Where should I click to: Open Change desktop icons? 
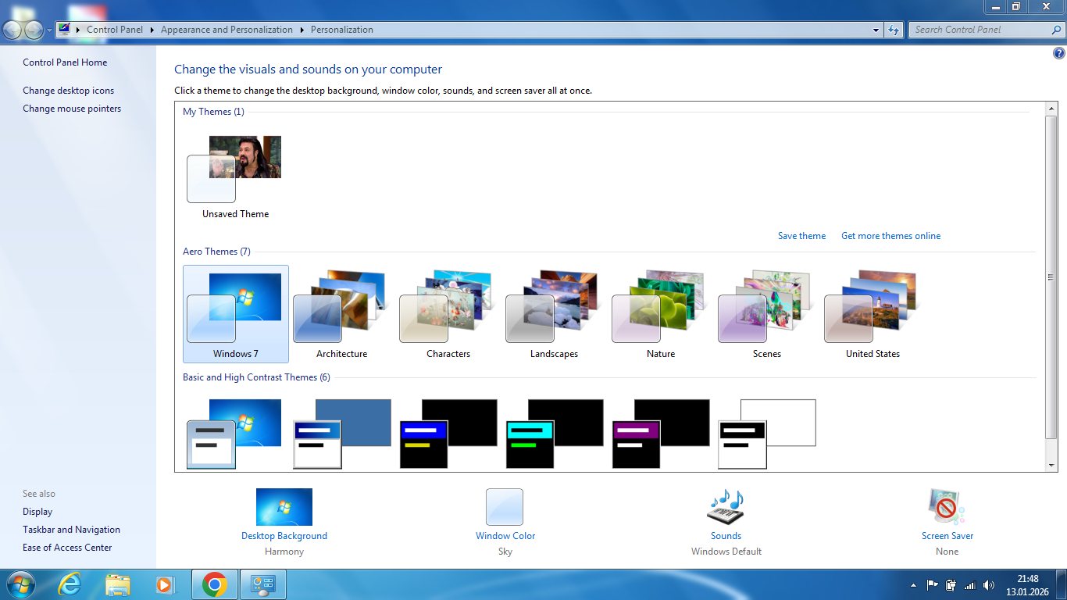pyautogui.click(x=68, y=91)
